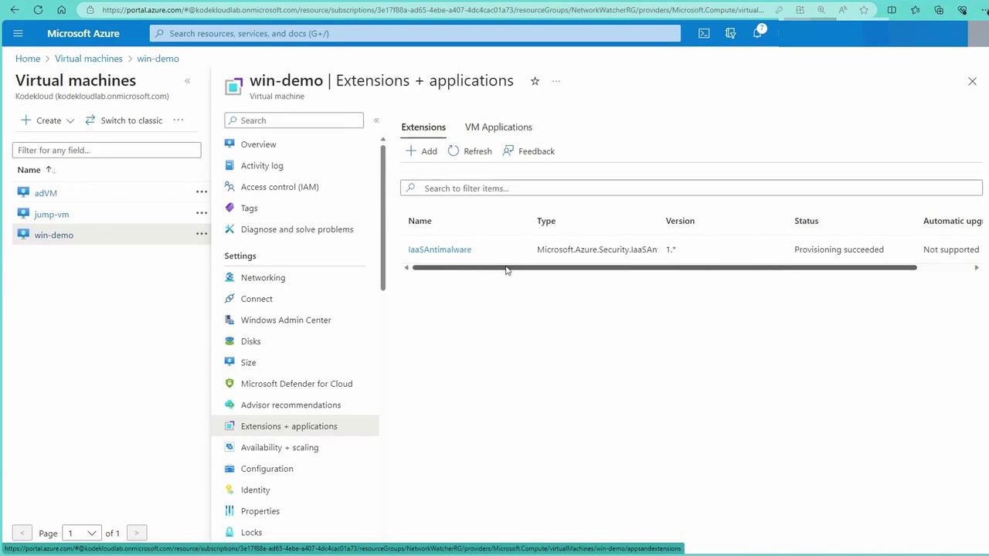Open the IaaSAntimalware extension link
The height and width of the screenshot is (556, 989).
click(440, 249)
